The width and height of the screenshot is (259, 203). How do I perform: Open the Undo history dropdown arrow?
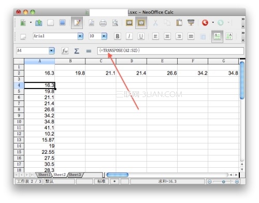coord(213,22)
